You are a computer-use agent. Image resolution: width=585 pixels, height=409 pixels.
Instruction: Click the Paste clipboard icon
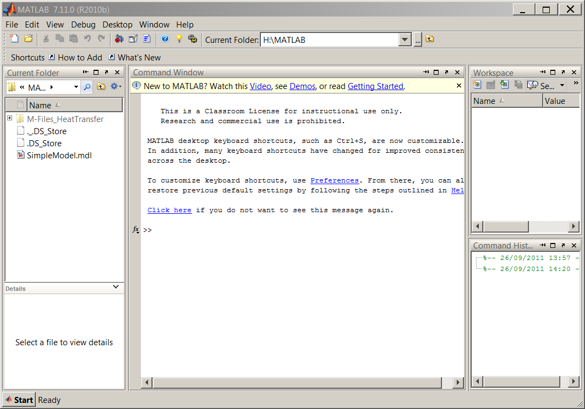(x=74, y=39)
